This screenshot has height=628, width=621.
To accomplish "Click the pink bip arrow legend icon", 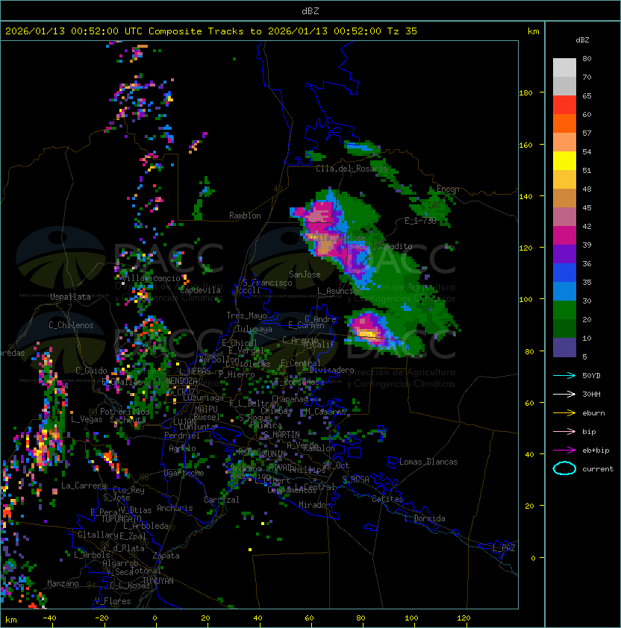I will point(564,432).
